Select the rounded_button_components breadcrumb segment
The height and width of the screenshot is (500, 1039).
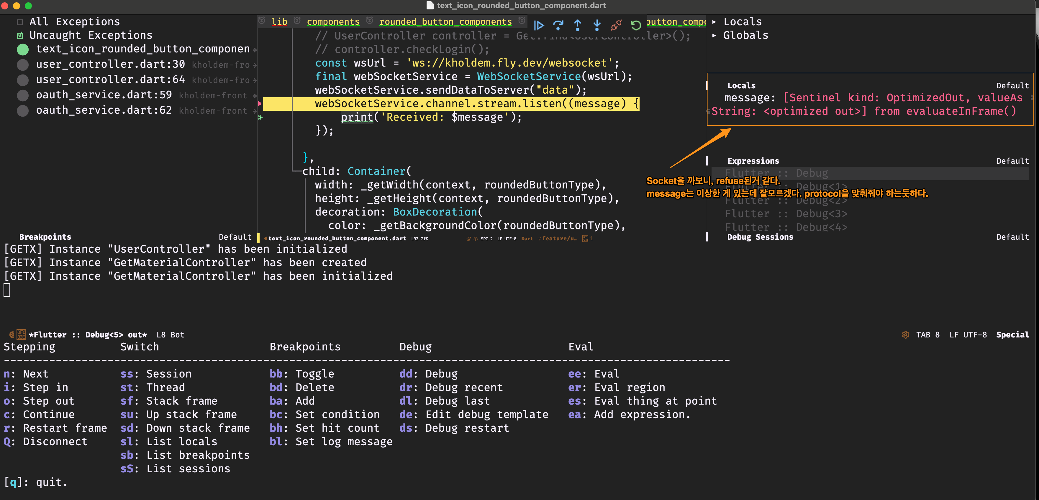pyautogui.click(x=445, y=22)
